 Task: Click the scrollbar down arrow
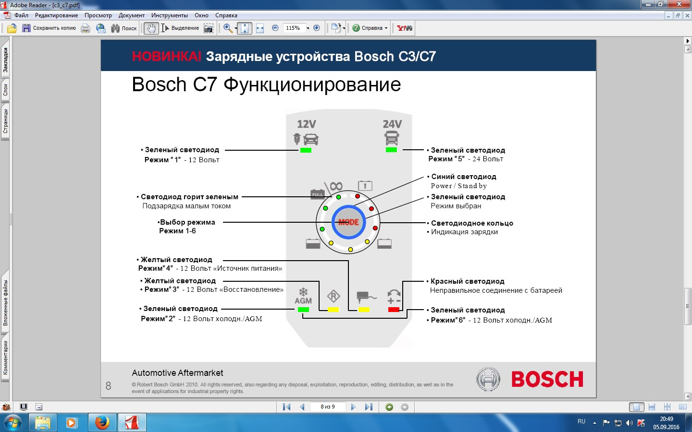coord(688,396)
